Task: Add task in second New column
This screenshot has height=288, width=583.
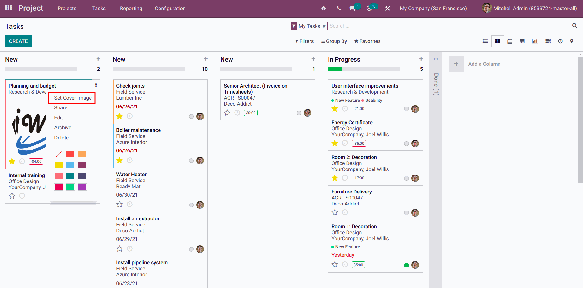Action: click(206, 59)
